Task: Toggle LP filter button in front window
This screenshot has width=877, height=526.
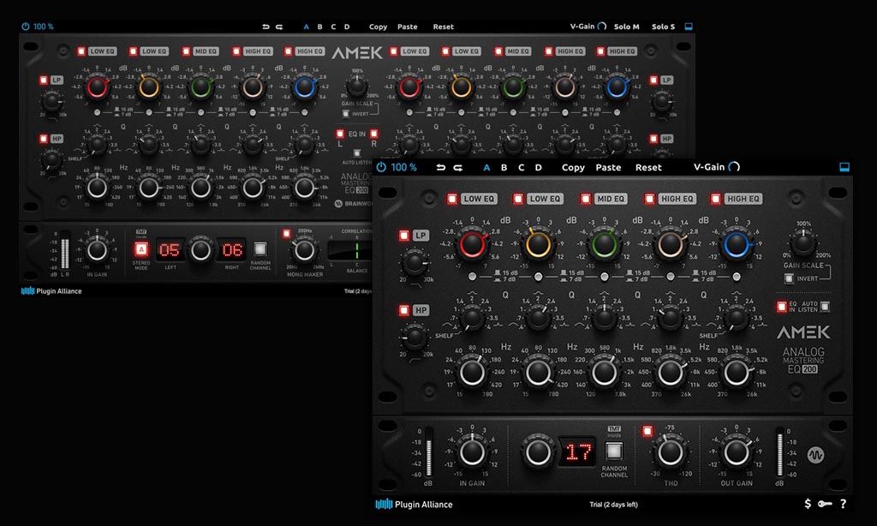Action: pos(404,236)
